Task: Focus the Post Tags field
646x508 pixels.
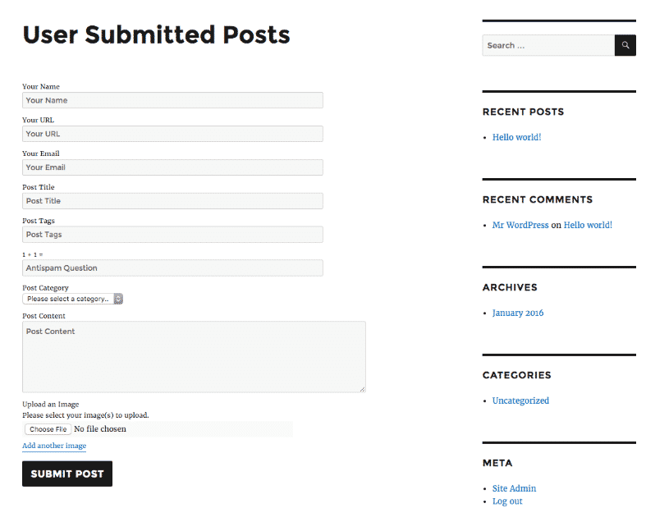Action: pos(172,235)
